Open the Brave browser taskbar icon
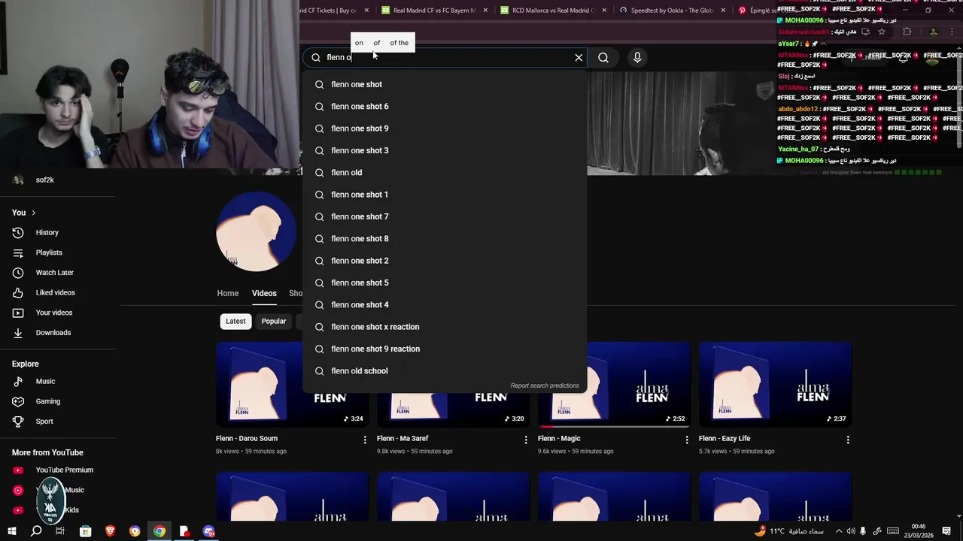The image size is (963, 541). pyautogui.click(x=111, y=531)
